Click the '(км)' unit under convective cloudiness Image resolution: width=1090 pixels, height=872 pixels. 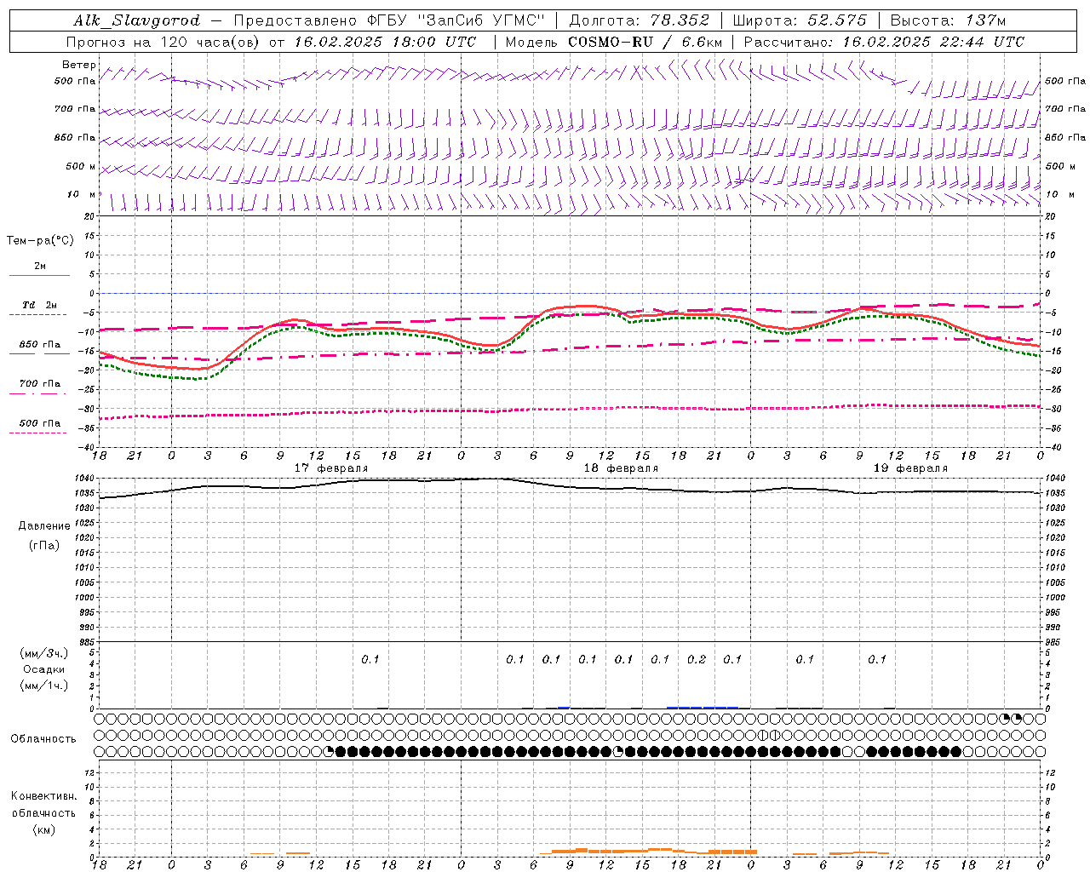point(44,829)
